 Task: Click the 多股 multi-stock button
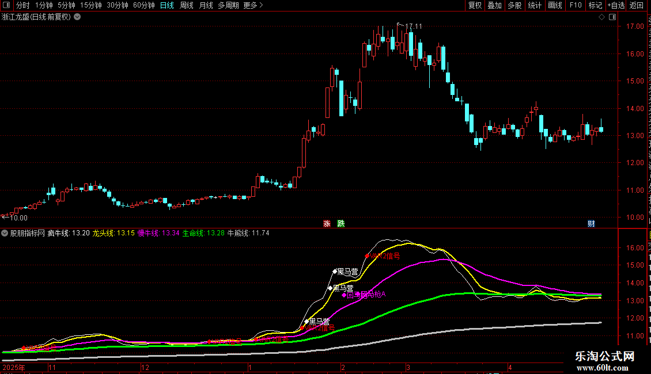click(x=515, y=5)
